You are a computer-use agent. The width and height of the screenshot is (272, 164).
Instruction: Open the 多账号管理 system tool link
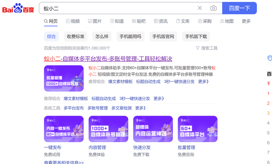click(98, 108)
